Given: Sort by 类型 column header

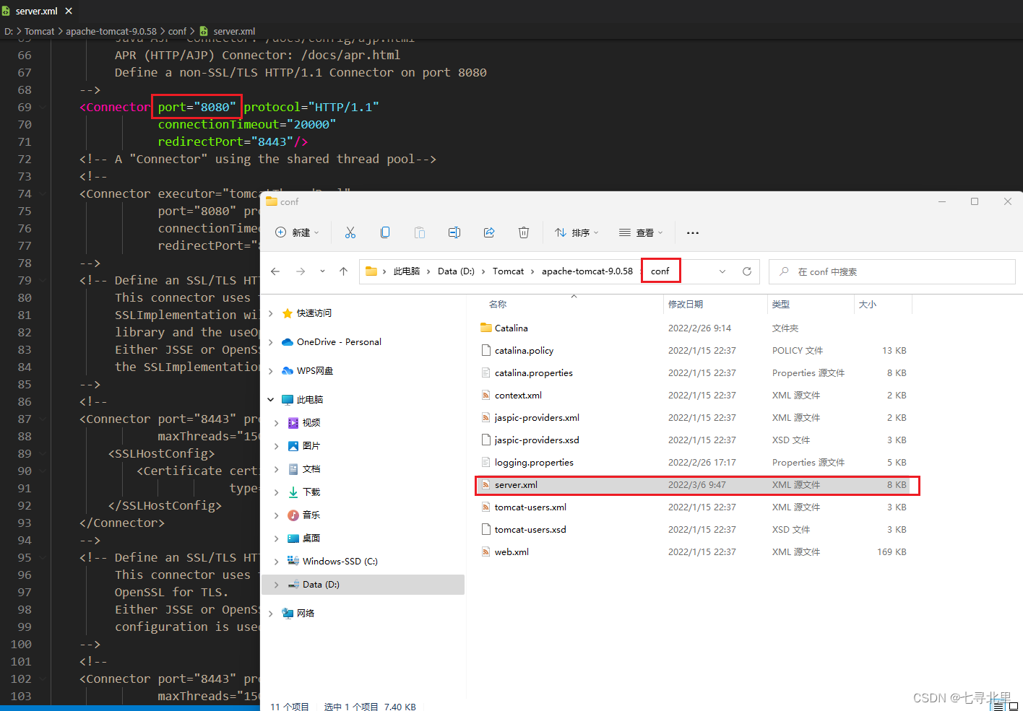Looking at the screenshot, I should pyautogui.click(x=781, y=305).
